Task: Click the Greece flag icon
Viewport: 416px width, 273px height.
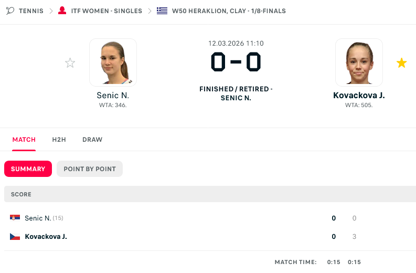Action: (162, 10)
